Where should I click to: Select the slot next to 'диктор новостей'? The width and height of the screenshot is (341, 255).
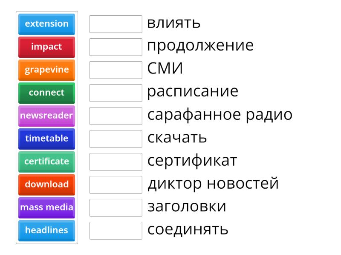click(116, 185)
